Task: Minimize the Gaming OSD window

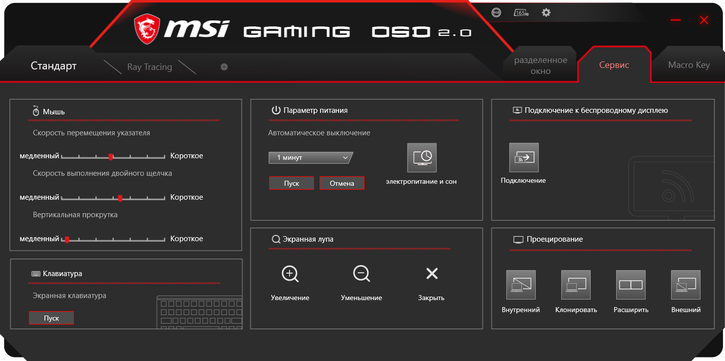Action: 676,20
